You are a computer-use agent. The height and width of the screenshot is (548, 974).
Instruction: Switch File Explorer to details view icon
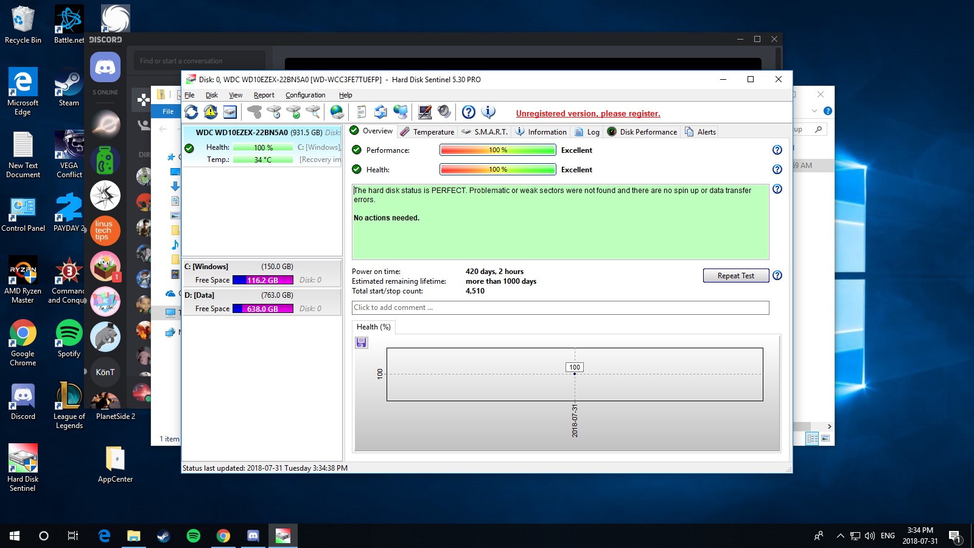[x=812, y=438]
